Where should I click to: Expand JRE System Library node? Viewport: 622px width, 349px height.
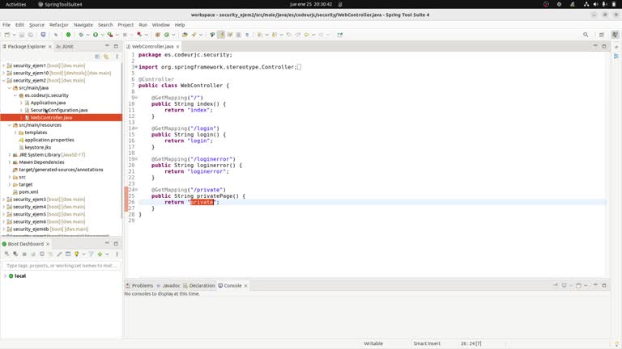tap(10, 155)
